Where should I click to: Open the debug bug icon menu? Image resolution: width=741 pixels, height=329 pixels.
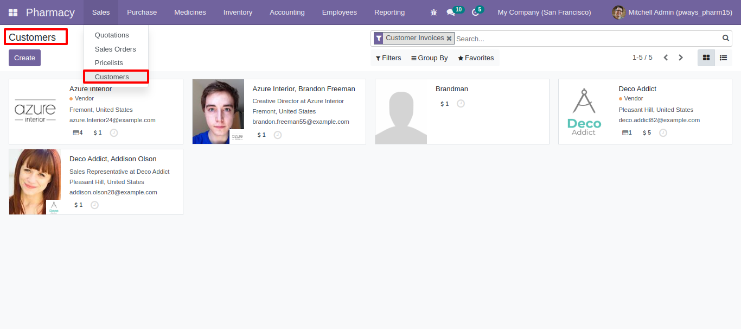(x=433, y=12)
